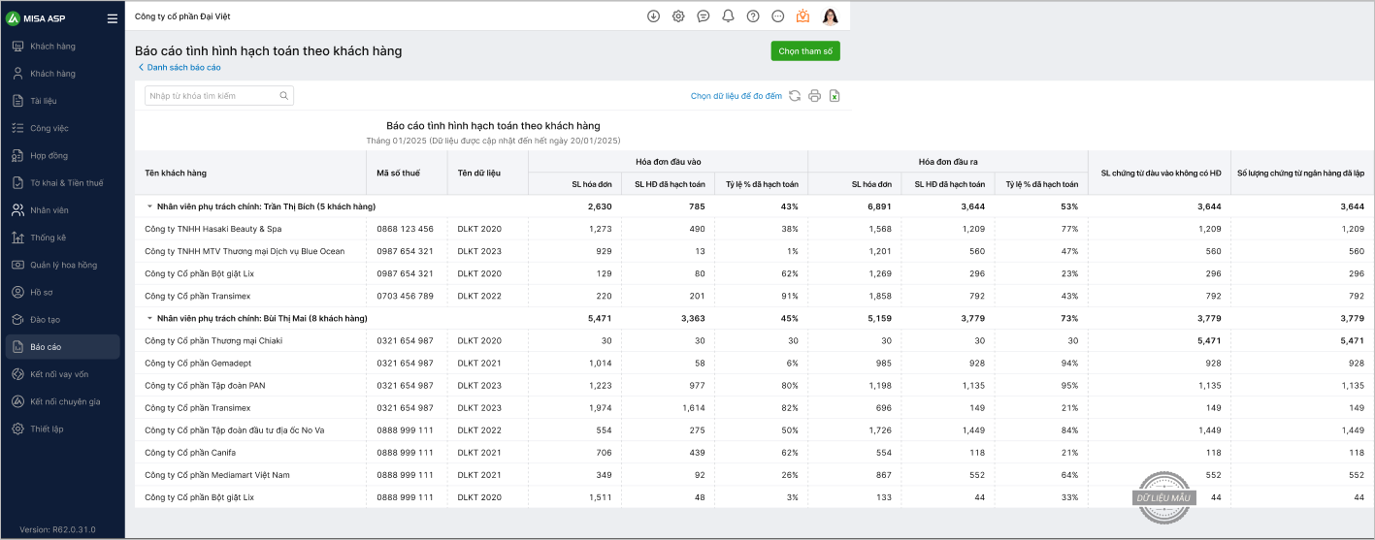The width and height of the screenshot is (1375, 540).
Task: Click DLKT 2022 in the No Va row
Action: pyautogui.click(x=479, y=429)
